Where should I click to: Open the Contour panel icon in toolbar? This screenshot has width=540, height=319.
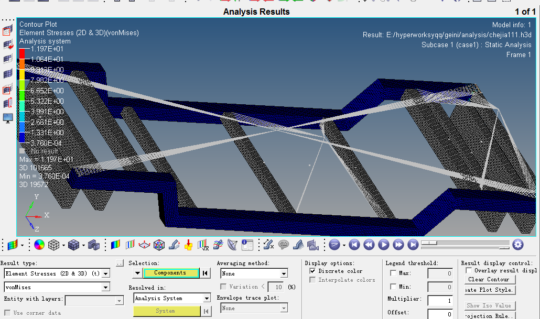tap(116, 245)
